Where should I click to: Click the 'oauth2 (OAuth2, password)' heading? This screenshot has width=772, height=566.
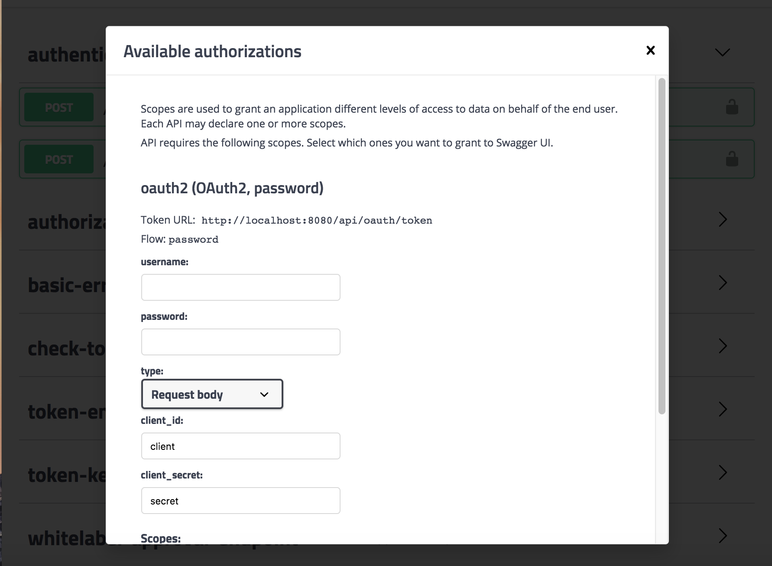(232, 188)
